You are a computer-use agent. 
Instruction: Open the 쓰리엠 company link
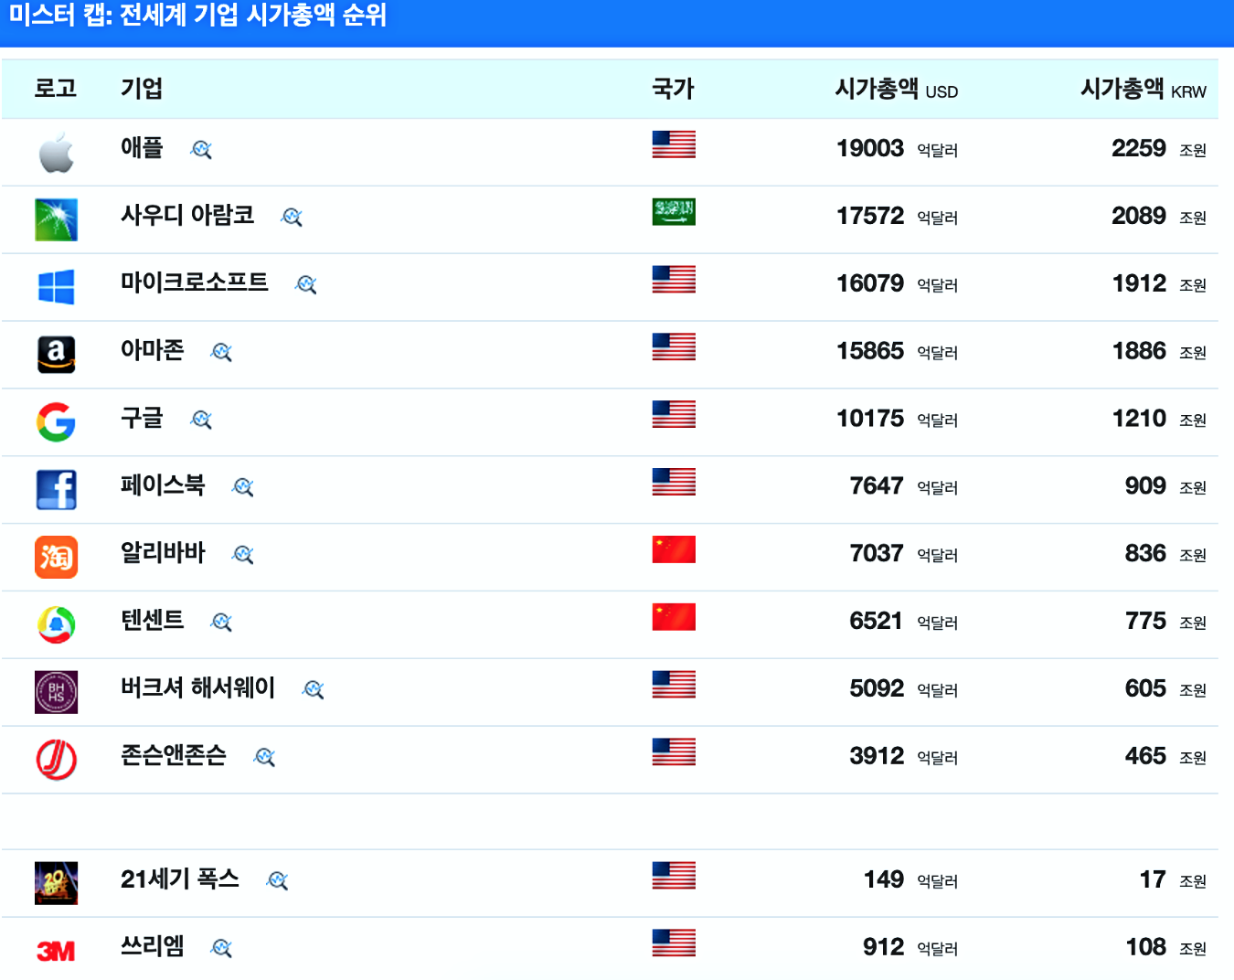tap(153, 946)
